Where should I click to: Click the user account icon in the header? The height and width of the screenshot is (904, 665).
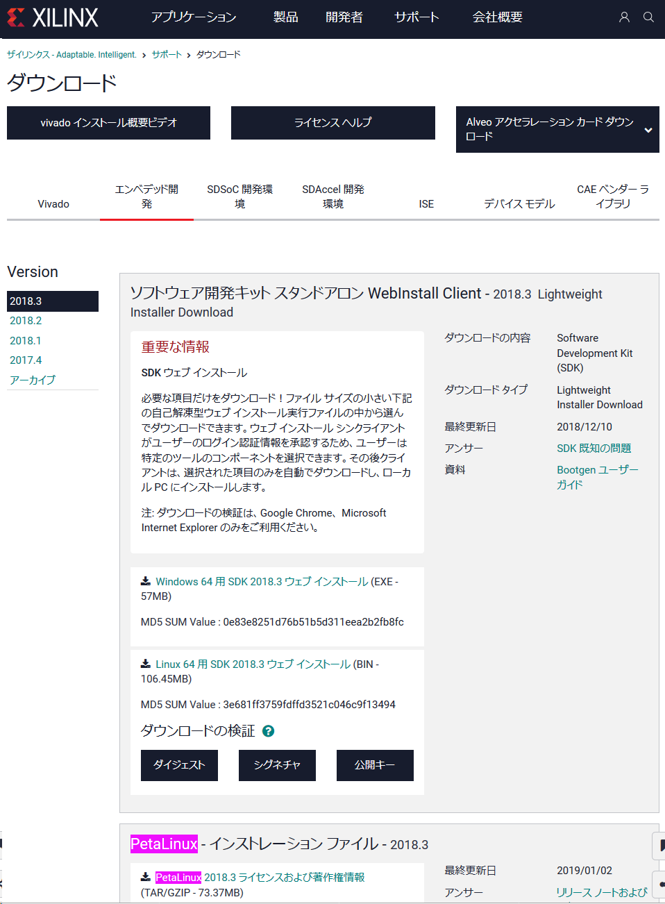click(x=623, y=17)
